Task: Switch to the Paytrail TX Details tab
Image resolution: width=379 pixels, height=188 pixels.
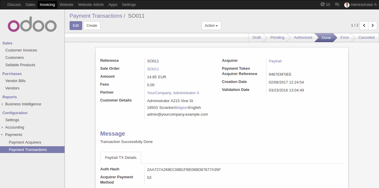Action: [x=121, y=158]
